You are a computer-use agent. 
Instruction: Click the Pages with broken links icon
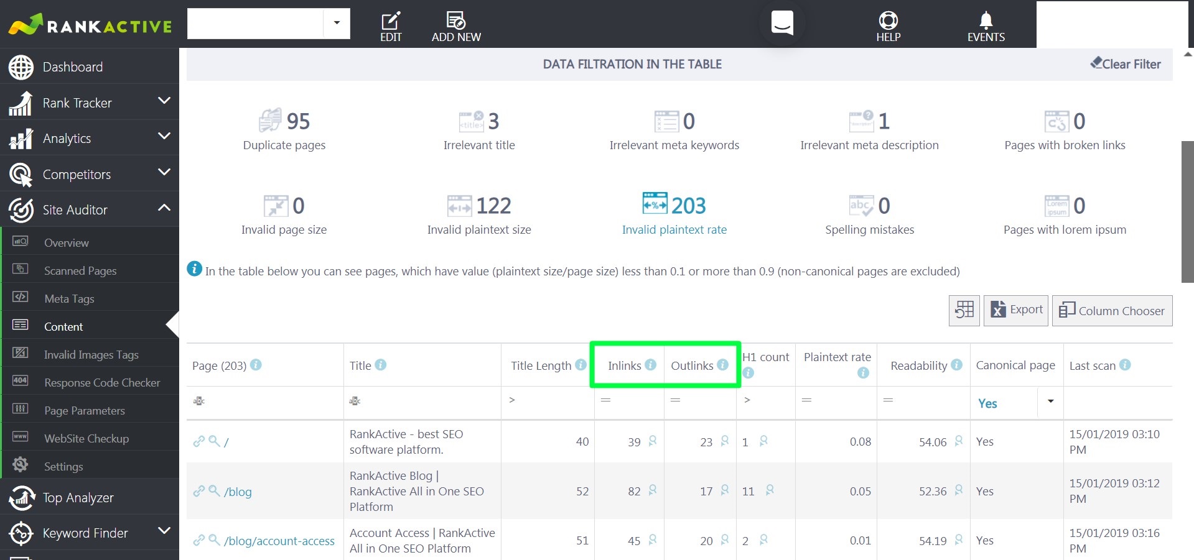tap(1057, 121)
